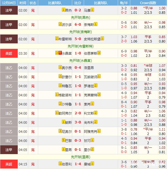Click the 时间 column header
The image size is (167, 169).
[x=23, y=3]
